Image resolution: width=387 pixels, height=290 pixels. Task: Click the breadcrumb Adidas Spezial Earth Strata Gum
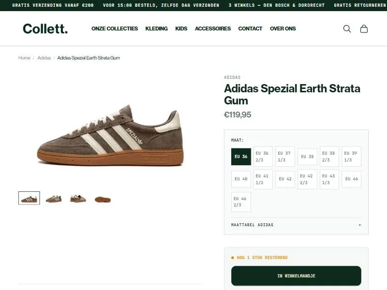(x=89, y=58)
